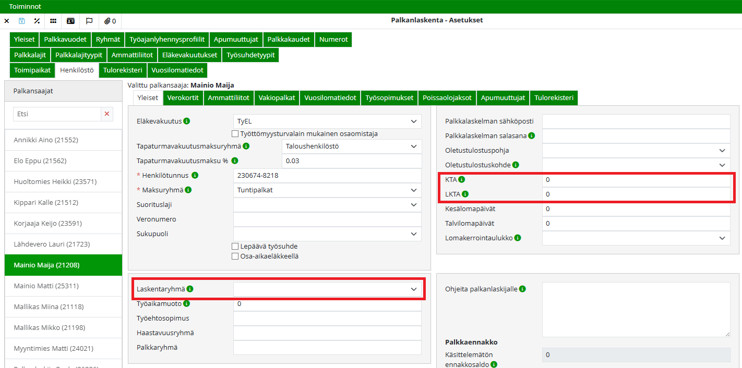Open the grid menu icon in the toolbar
Viewport: 742px width, 368px height.
53,21
